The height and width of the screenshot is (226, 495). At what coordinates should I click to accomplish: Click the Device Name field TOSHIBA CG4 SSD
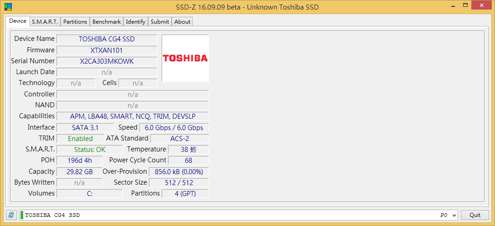click(x=107, y=39)
